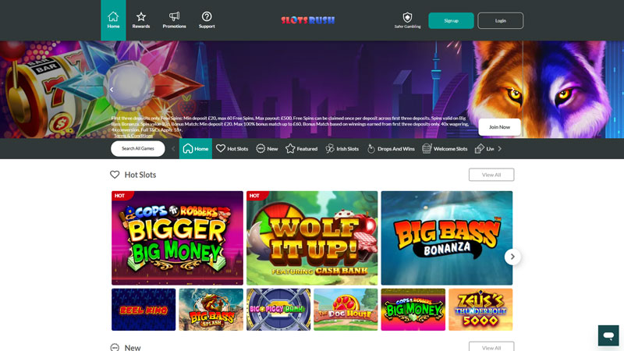Select the Live category tab
This screenshot has width=624, height=351.
coord(484,148)
